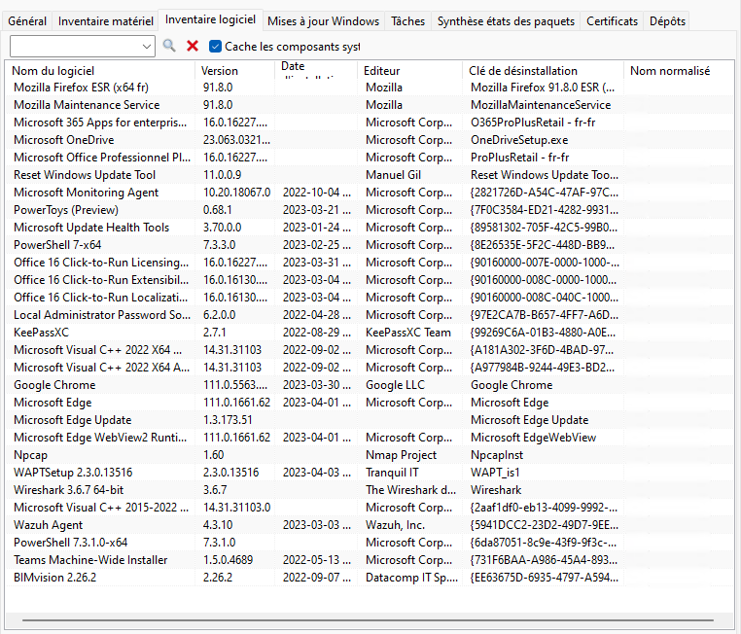Click the version cell '10.20.18067.0'

coord(236,193)
